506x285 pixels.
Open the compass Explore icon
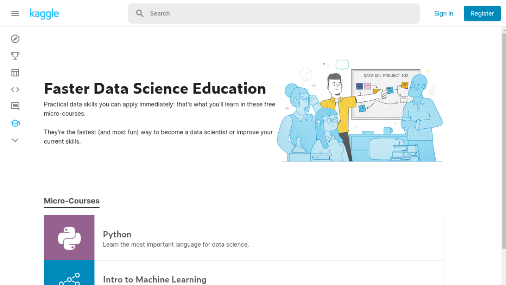coord(15,39)
